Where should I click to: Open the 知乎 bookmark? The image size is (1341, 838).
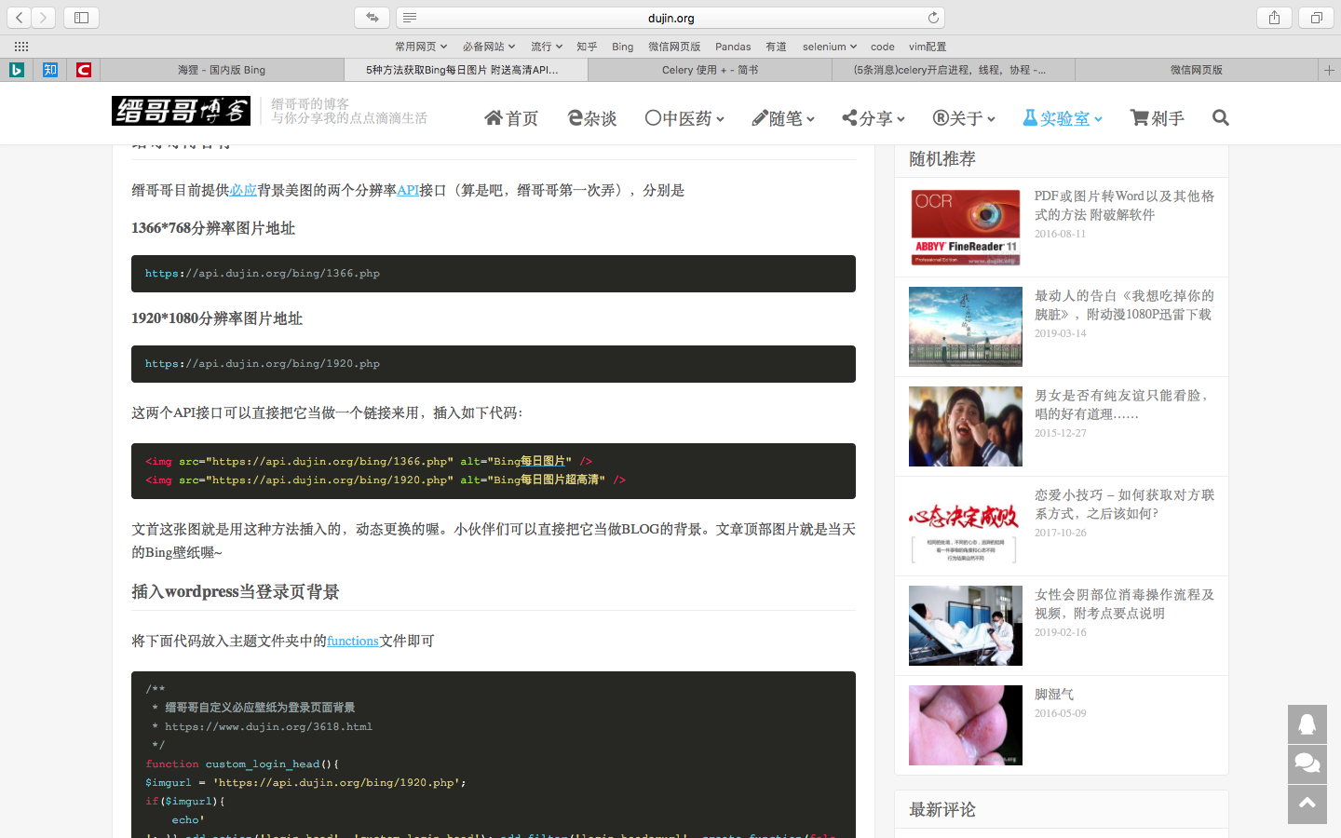pyautogui.click(x=587, y=47)
